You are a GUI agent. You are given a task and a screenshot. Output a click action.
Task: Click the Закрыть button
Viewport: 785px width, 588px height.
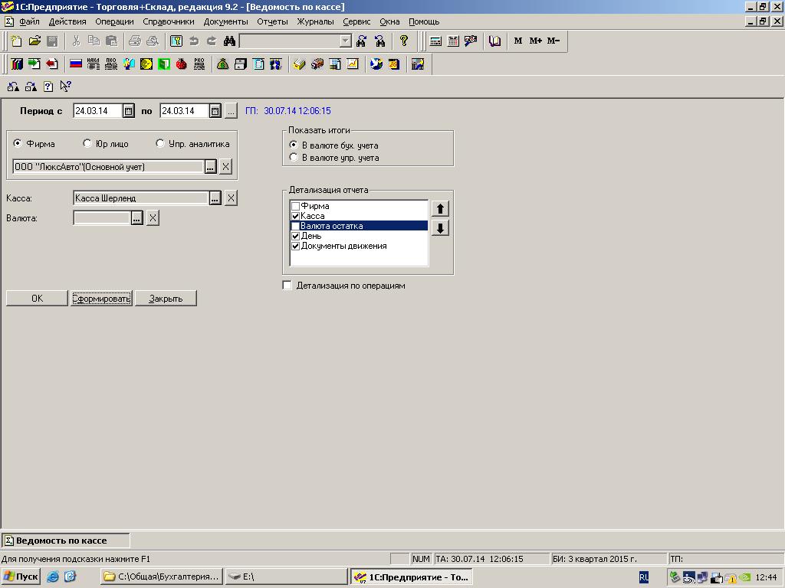click(166, 299)
